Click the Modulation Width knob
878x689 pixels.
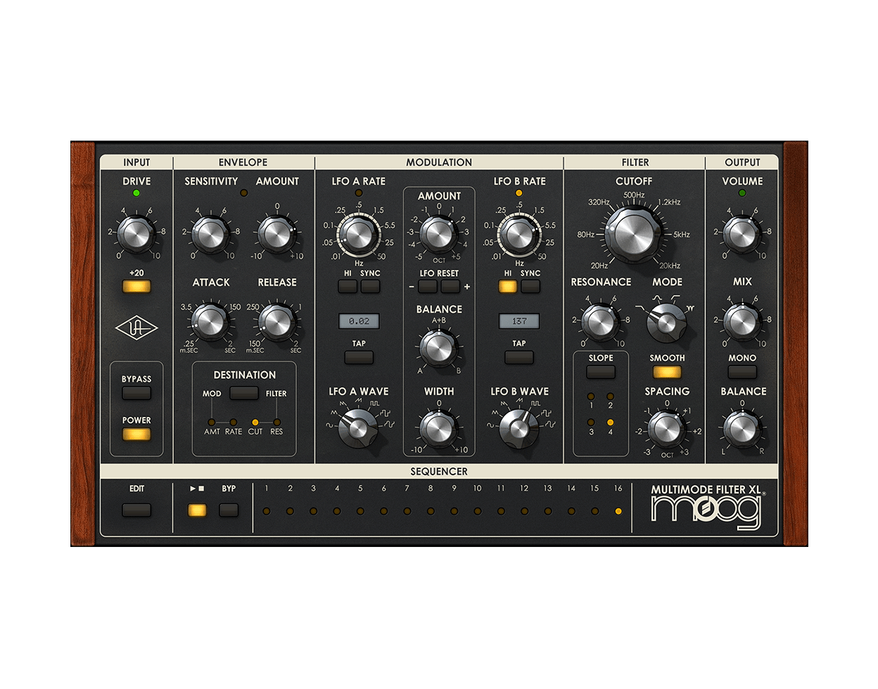(x=438, y=429)
